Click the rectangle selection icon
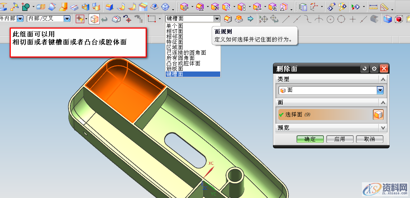410x198 pixels. coord(152,19)
